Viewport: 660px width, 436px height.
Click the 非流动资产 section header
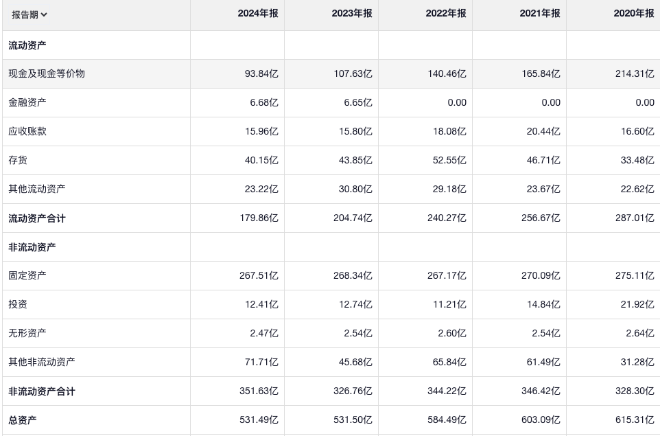coord(32,247)
